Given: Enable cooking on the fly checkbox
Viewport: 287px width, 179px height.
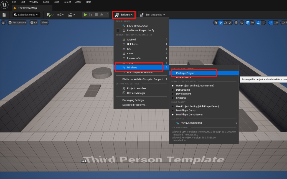Looking at the screenshot, I should 118,30.
